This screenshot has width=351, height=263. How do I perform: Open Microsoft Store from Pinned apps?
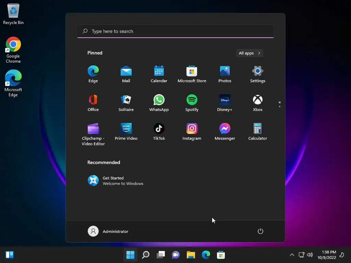click(192, 74)
